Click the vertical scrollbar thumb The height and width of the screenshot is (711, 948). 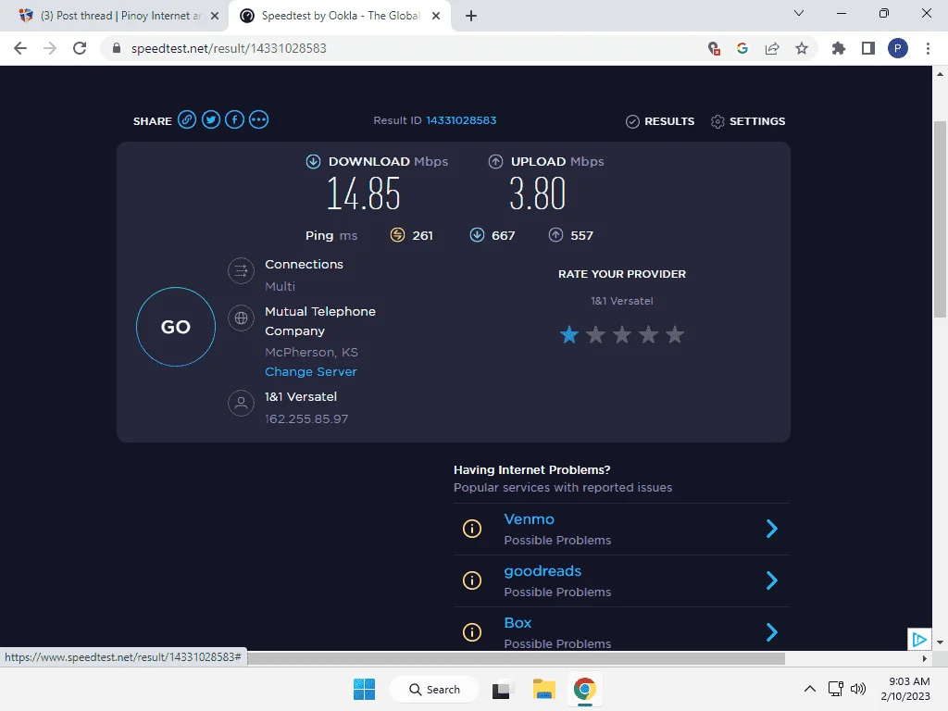(x=940, y=218)
